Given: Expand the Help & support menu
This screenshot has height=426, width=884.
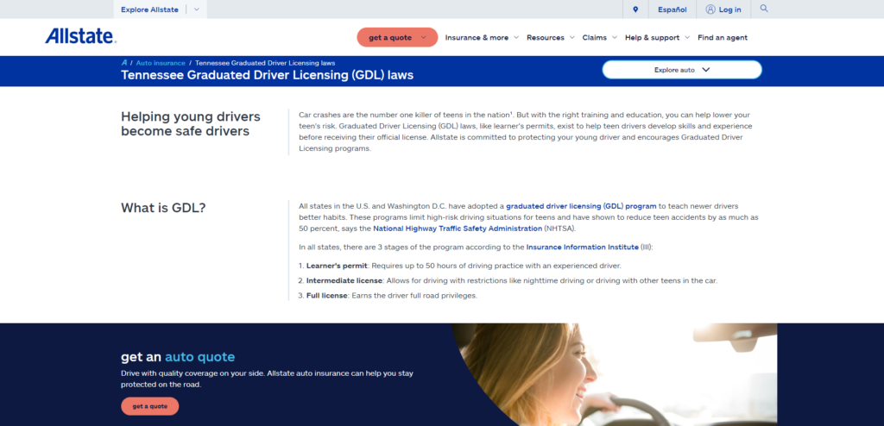Looking at the screenshot, I should [657, 38].
